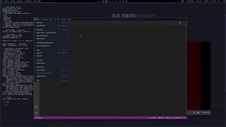Open the Go menu
226x127 pixels.
[x=55, y=19]
